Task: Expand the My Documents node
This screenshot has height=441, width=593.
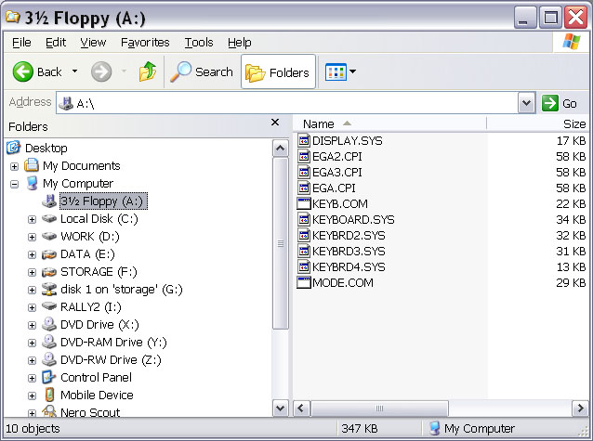Action: (x=14, y=166)
